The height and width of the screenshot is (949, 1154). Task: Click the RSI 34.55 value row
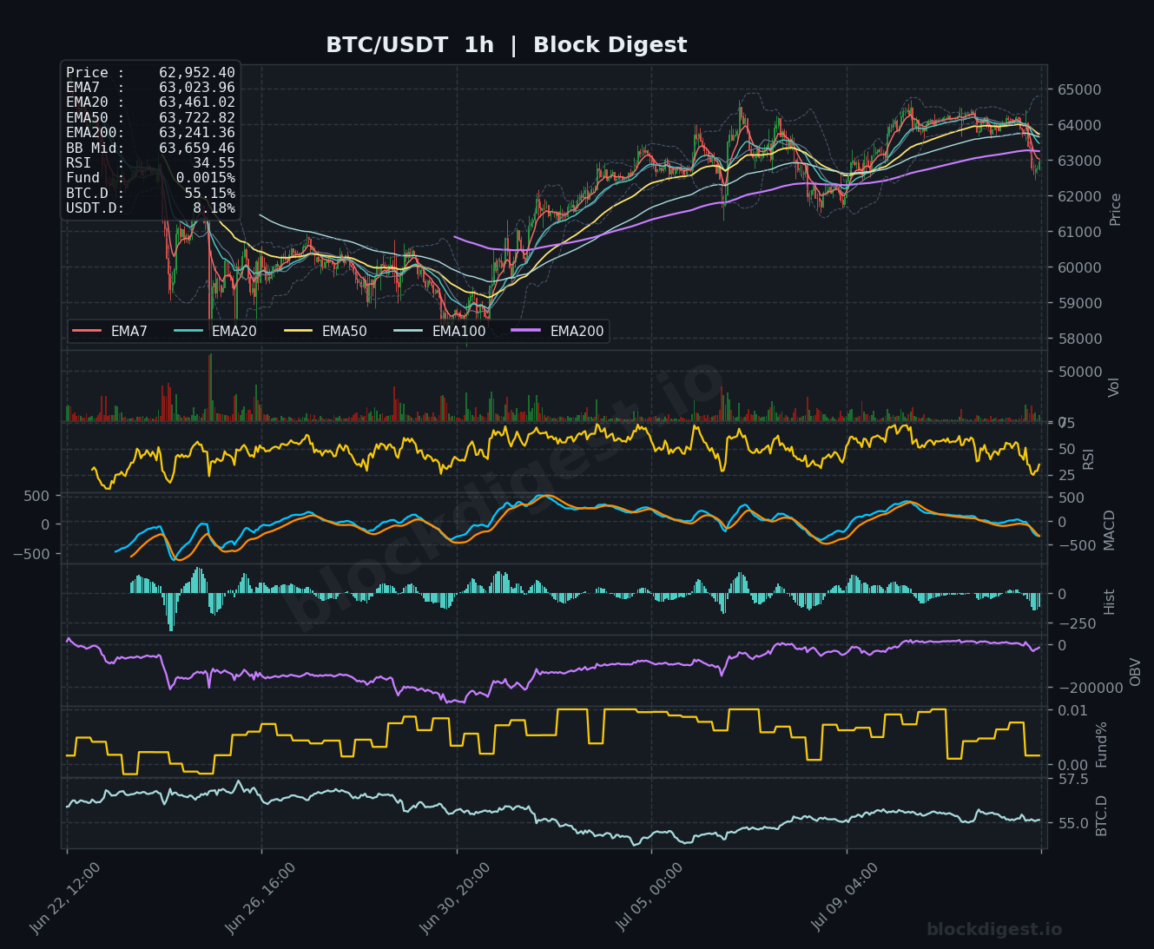point(150,163)
